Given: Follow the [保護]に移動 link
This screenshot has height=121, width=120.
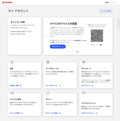Looking at the screenshot, I should [14, 86].
